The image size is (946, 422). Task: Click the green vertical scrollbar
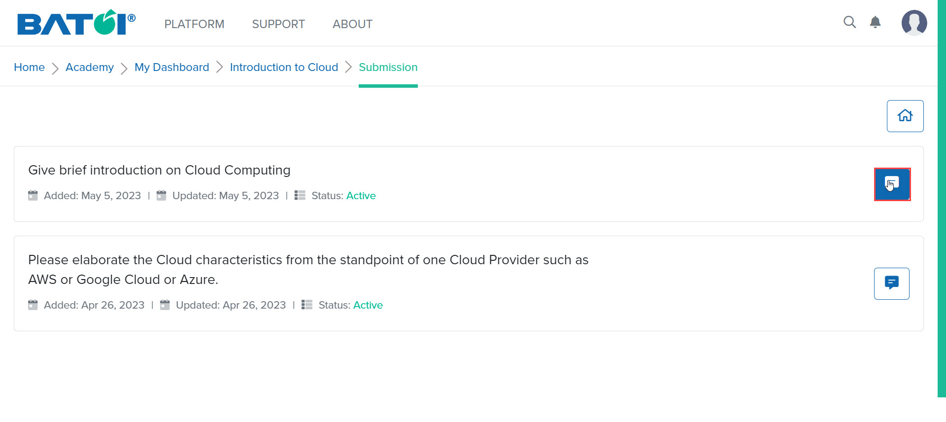click(942, 198)
